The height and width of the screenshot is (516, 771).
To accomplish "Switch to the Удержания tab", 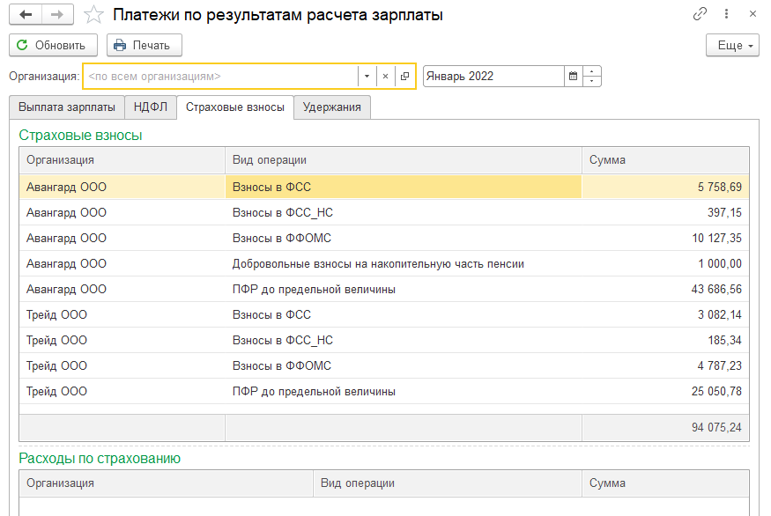I will pyautogui.click(x=331, y=107).
